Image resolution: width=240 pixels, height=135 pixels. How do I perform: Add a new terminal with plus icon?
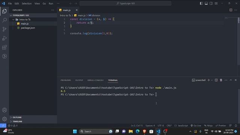click(x=208, y=80)
